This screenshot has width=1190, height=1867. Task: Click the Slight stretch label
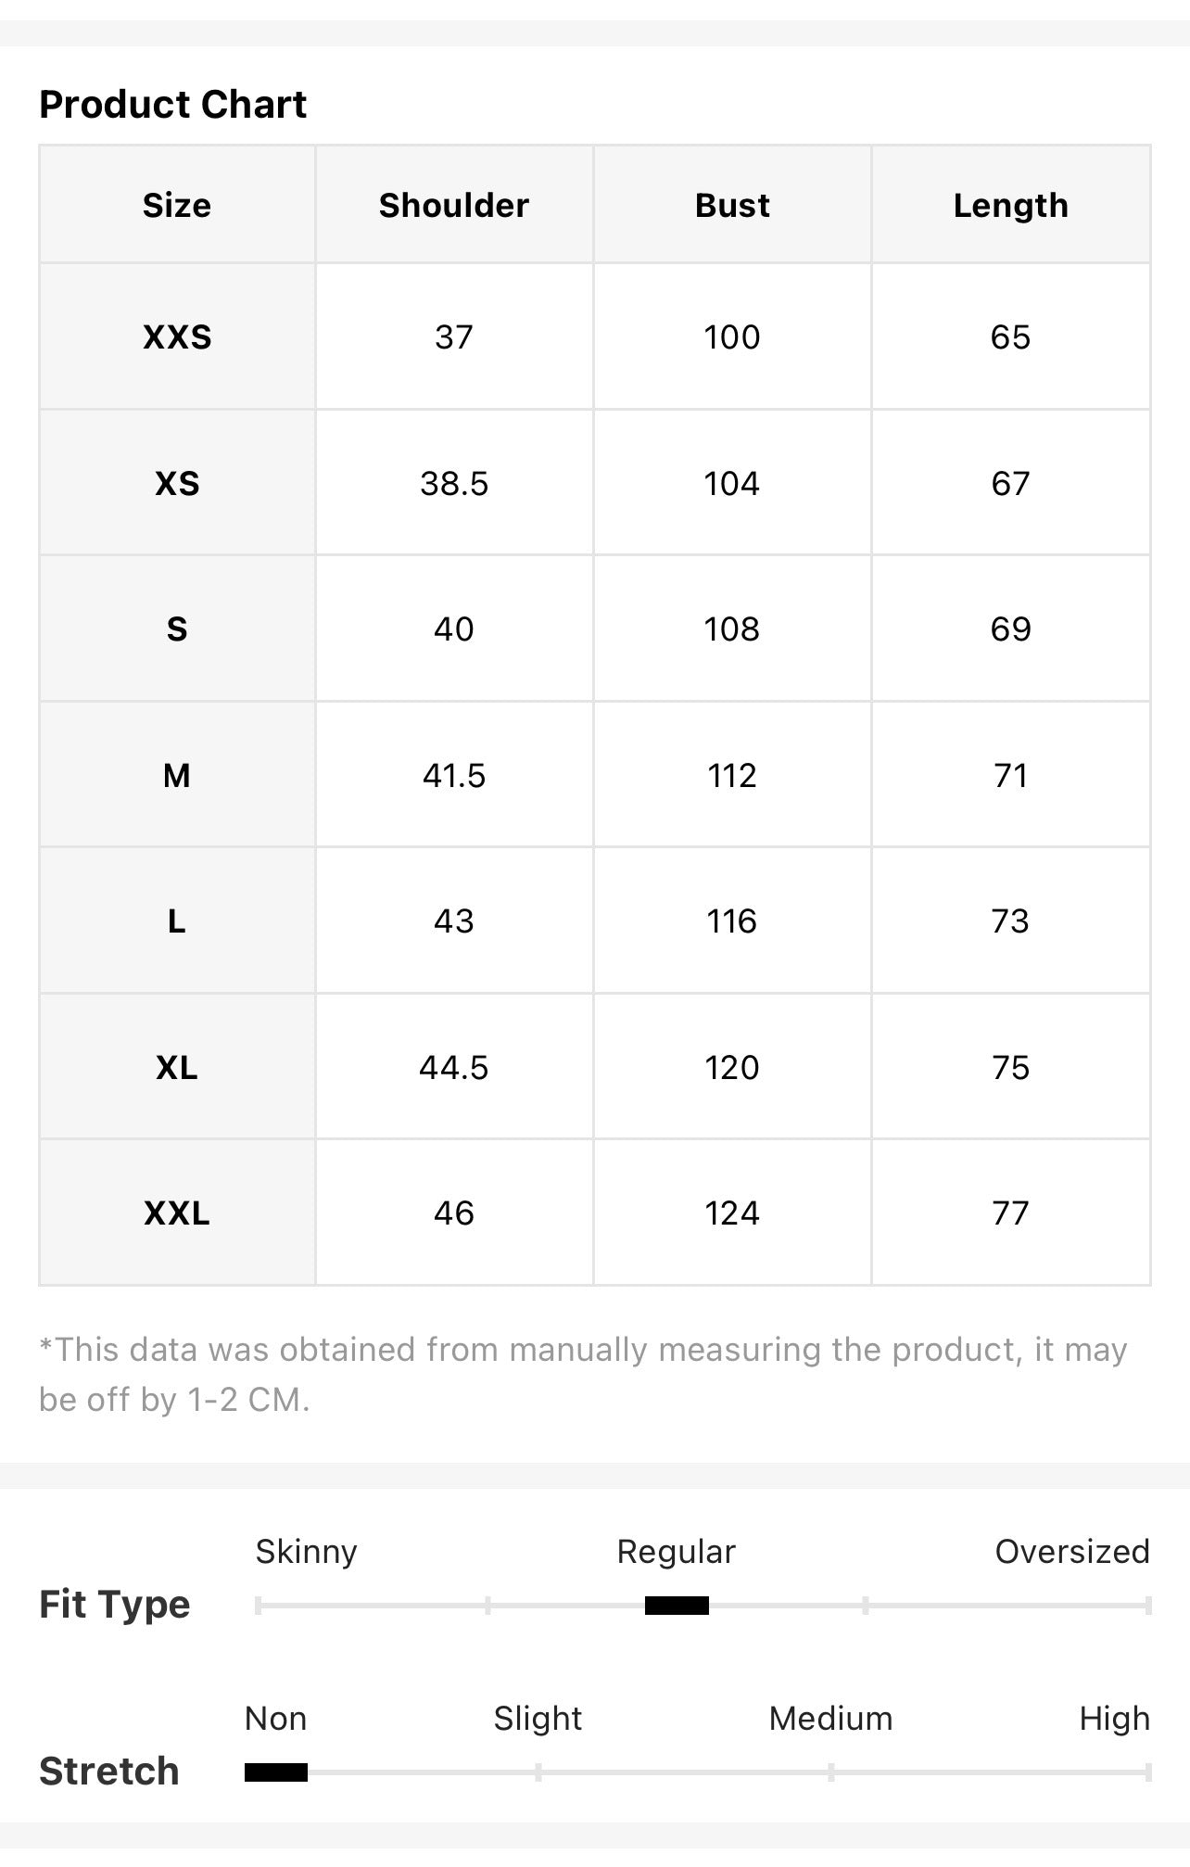point(538,1719)
